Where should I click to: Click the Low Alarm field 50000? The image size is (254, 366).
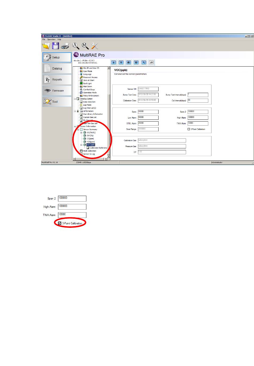(x=148, y=118)
